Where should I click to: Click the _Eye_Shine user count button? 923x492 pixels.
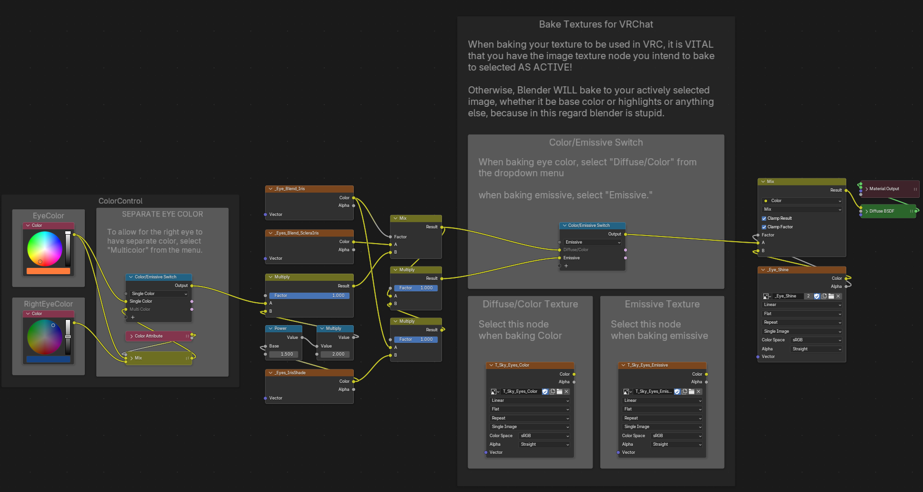808,296
